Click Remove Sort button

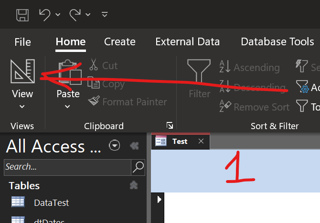coord(254,107)
